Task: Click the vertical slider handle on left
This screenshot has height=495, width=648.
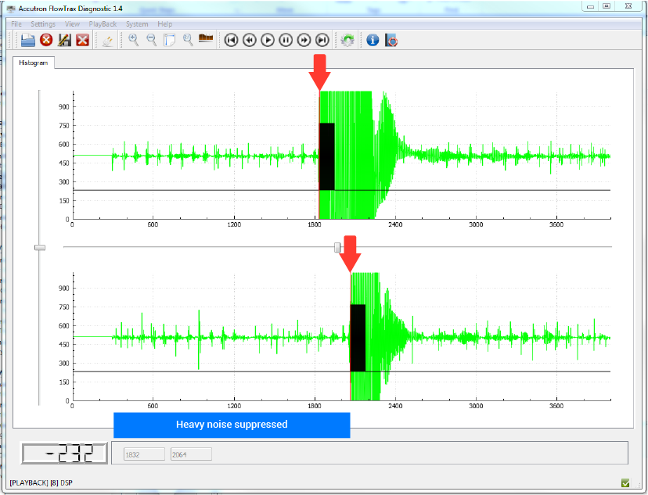Action: pos(40,247)
